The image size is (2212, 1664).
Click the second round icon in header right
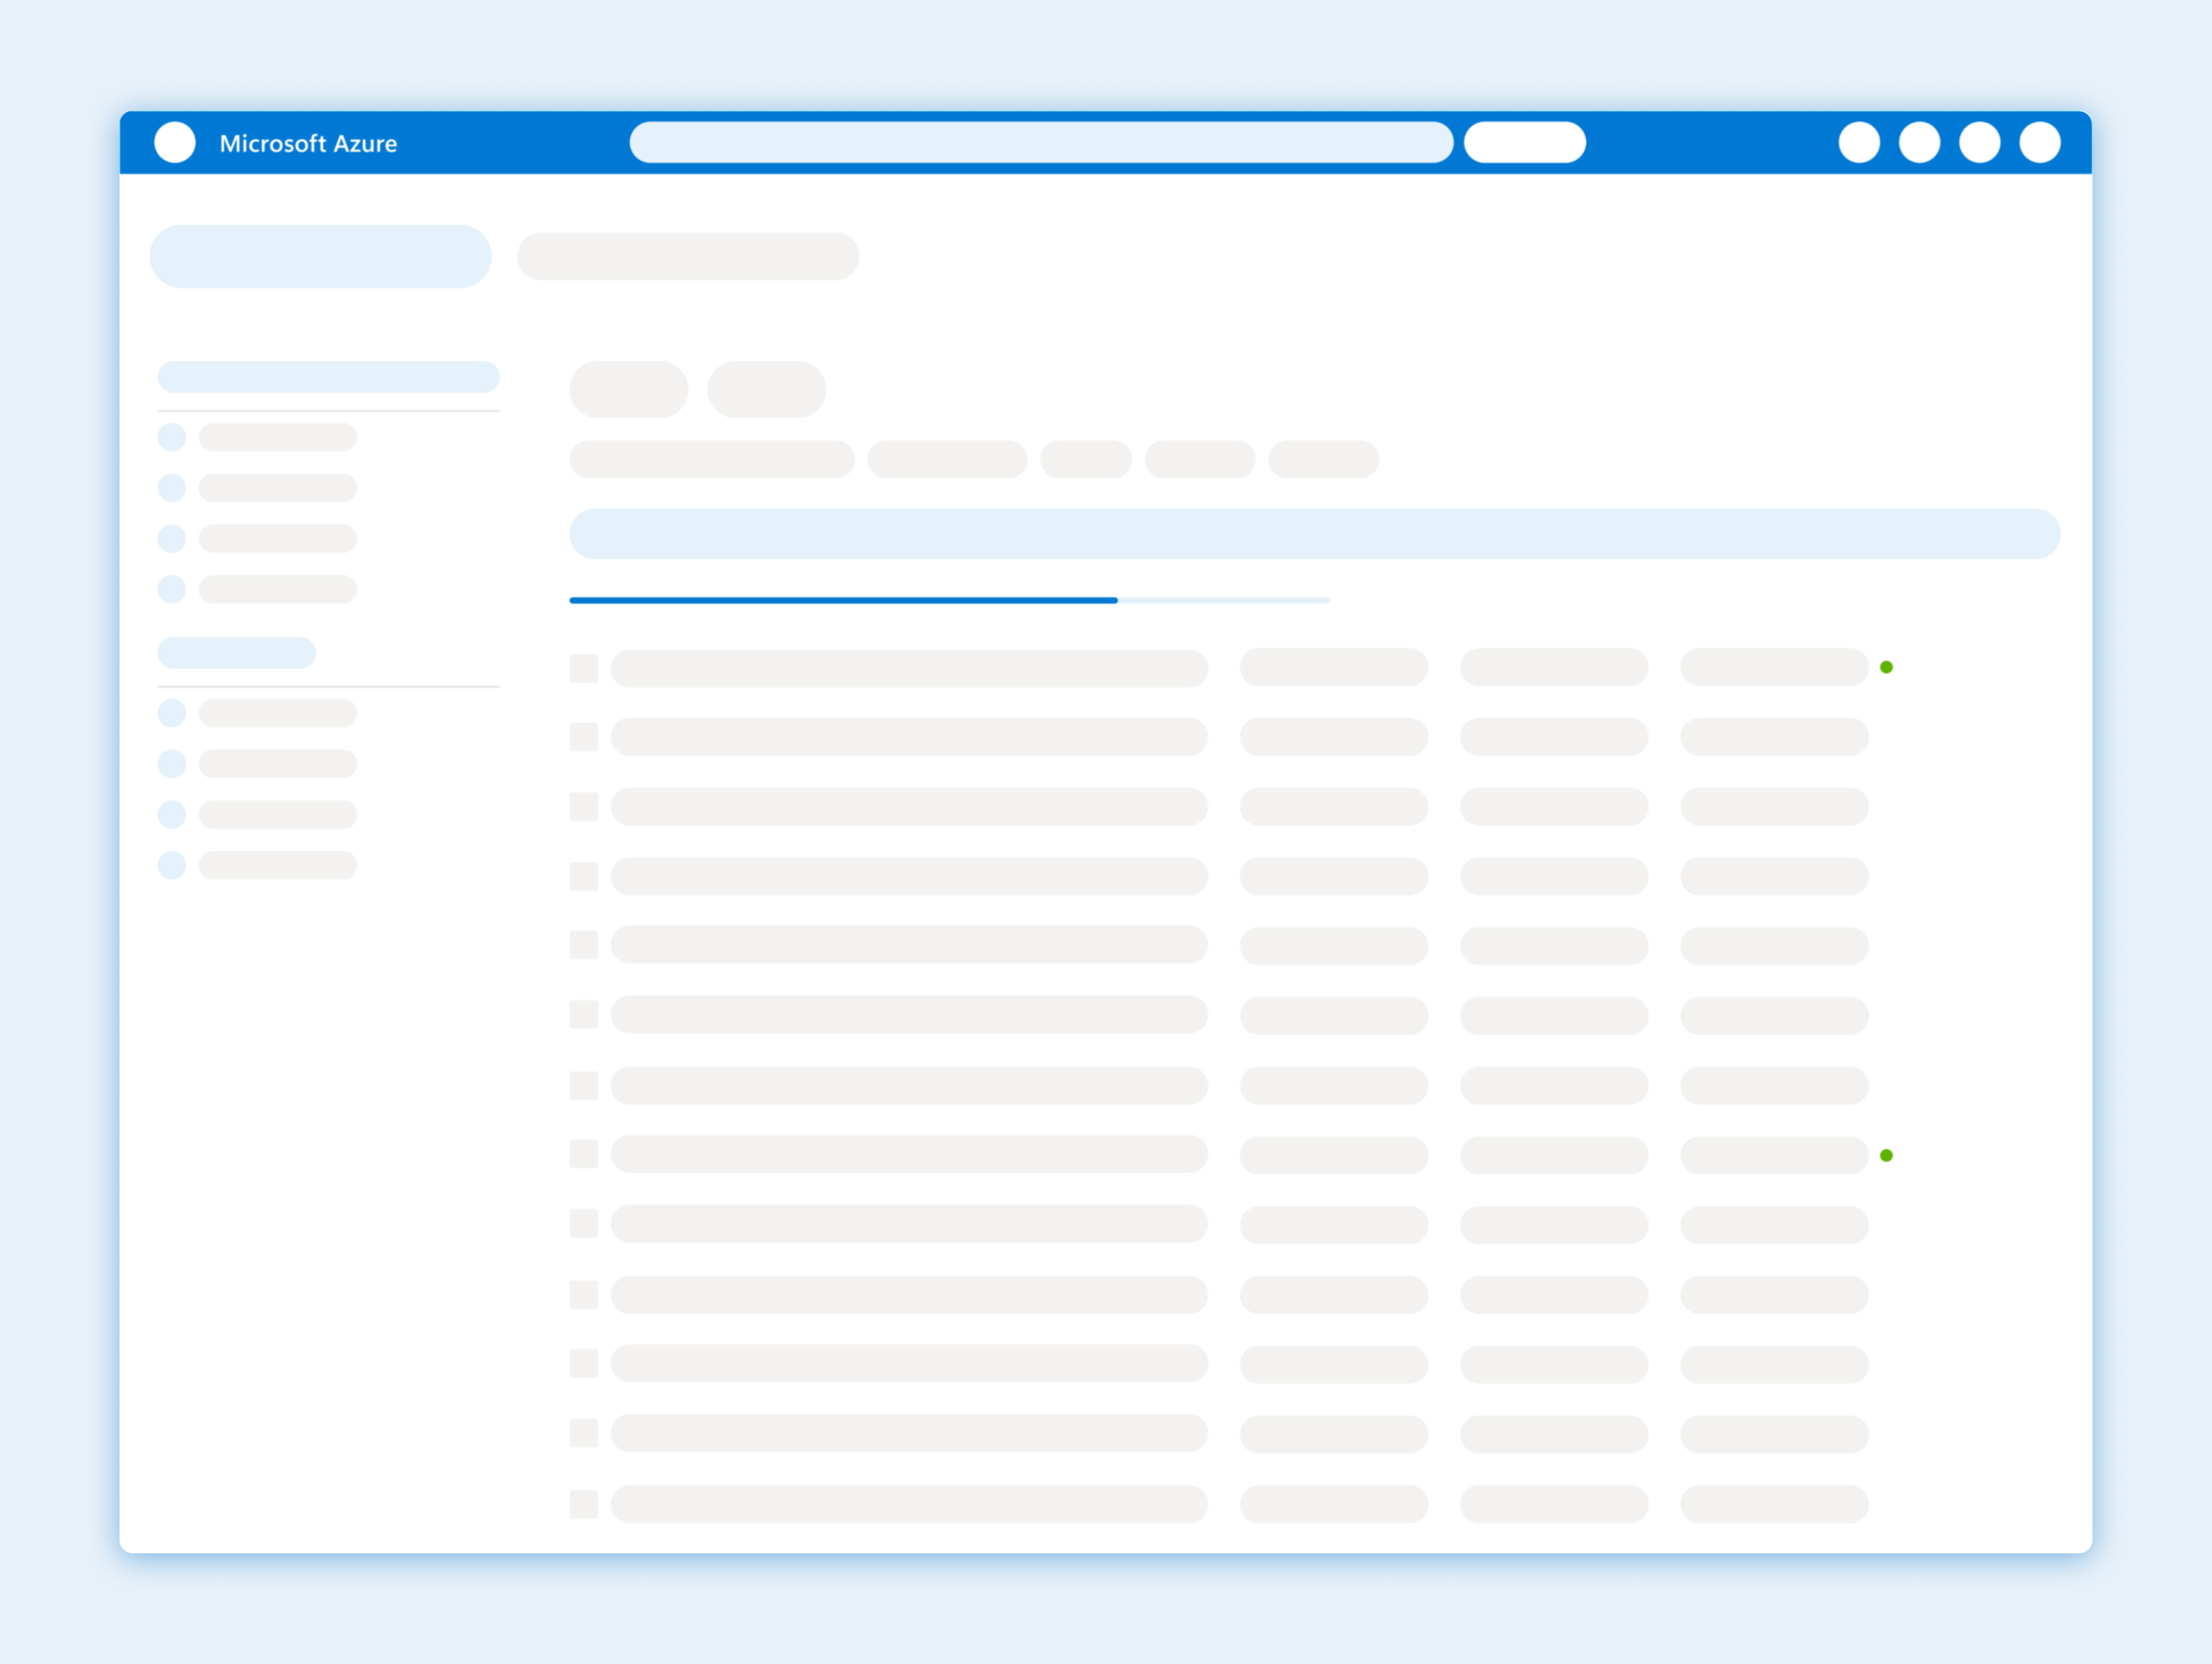coord(1919,142)
